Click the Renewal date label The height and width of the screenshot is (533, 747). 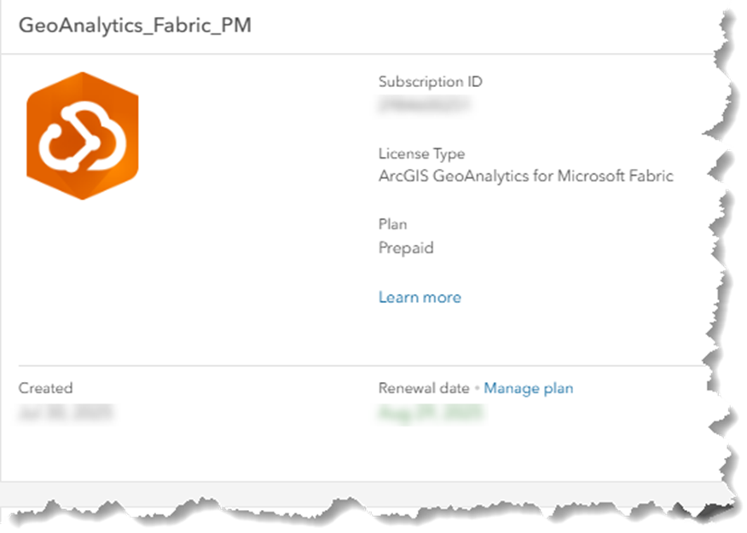click(424, 388)
